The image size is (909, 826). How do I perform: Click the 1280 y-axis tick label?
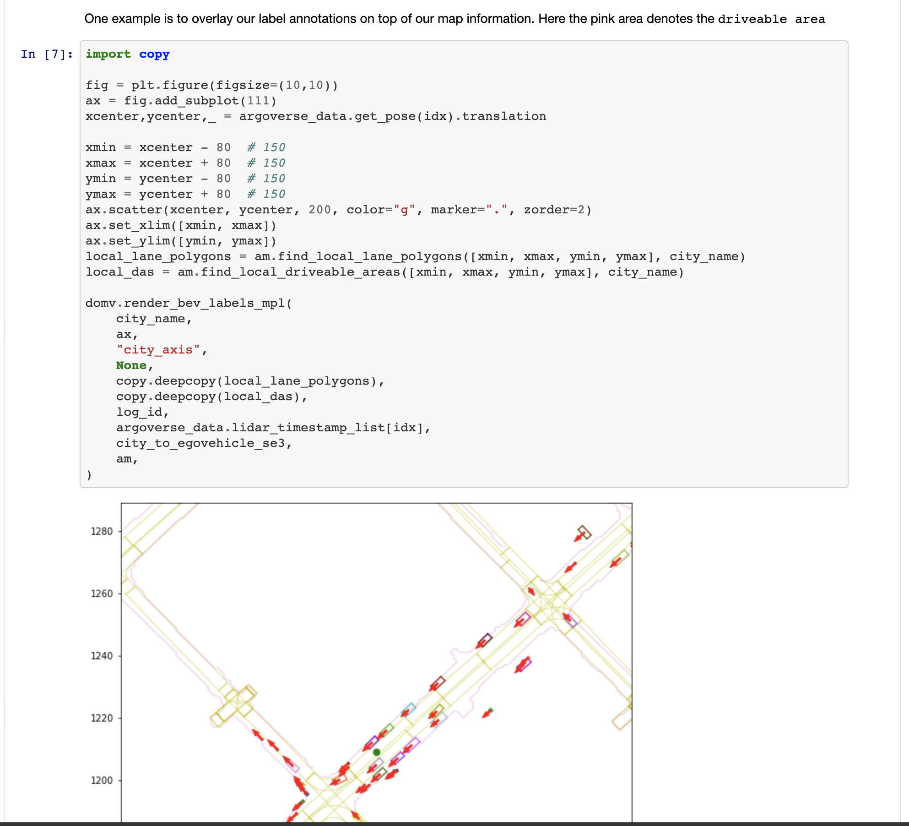pos(102,532)
